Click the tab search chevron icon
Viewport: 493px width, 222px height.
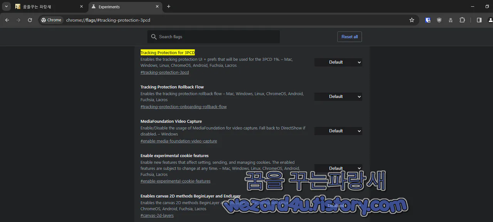coord(6,7)
